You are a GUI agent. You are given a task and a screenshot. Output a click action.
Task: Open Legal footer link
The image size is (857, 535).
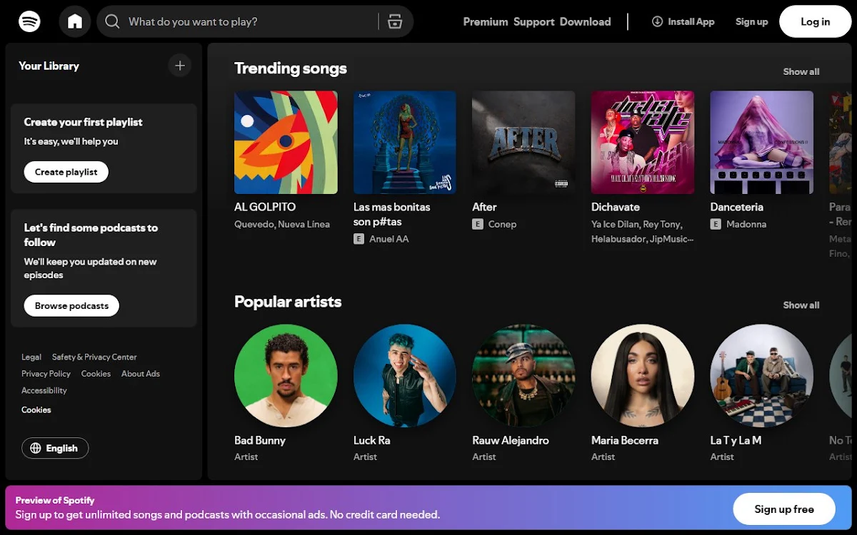tap(31, 357)
